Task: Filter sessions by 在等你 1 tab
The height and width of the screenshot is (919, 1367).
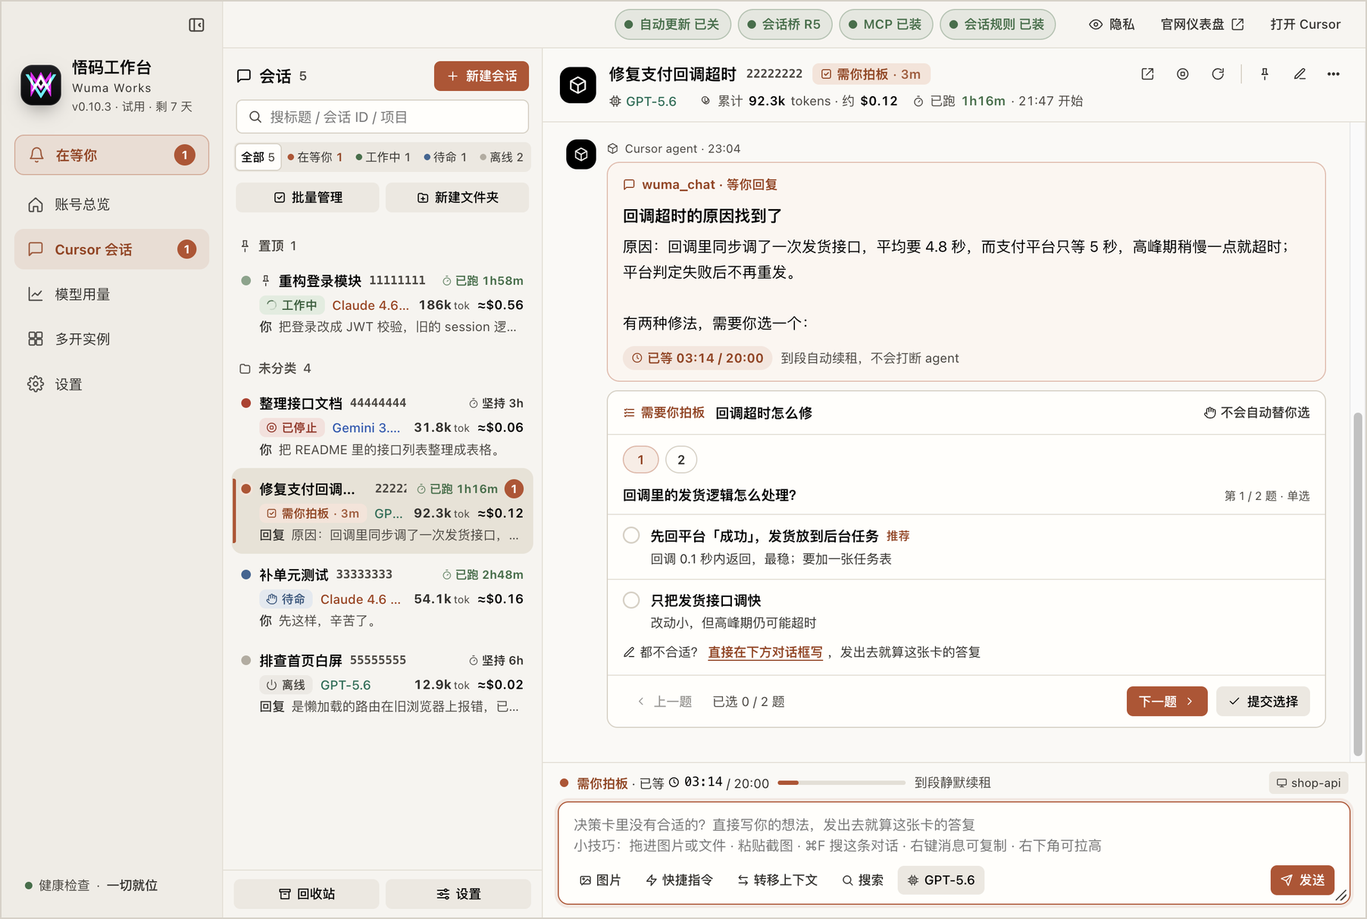Action: pos(314,157)
